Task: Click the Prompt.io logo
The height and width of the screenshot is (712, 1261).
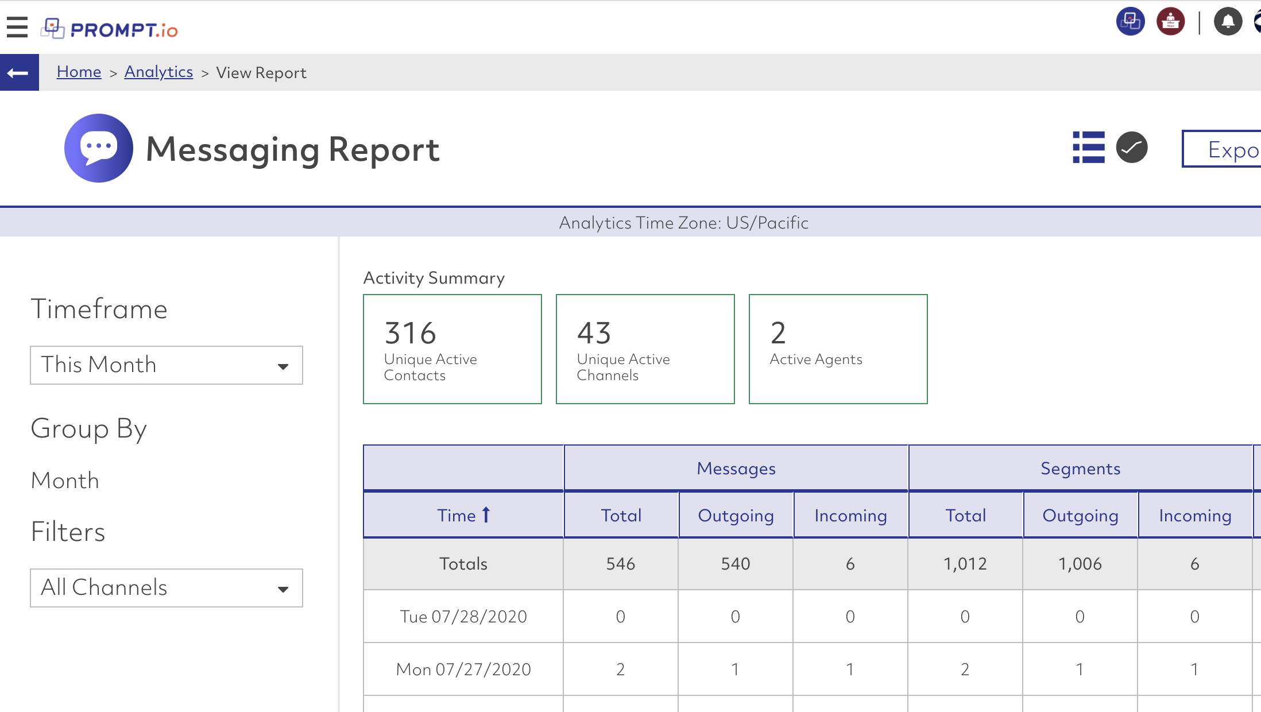Action: coord(109,29)
